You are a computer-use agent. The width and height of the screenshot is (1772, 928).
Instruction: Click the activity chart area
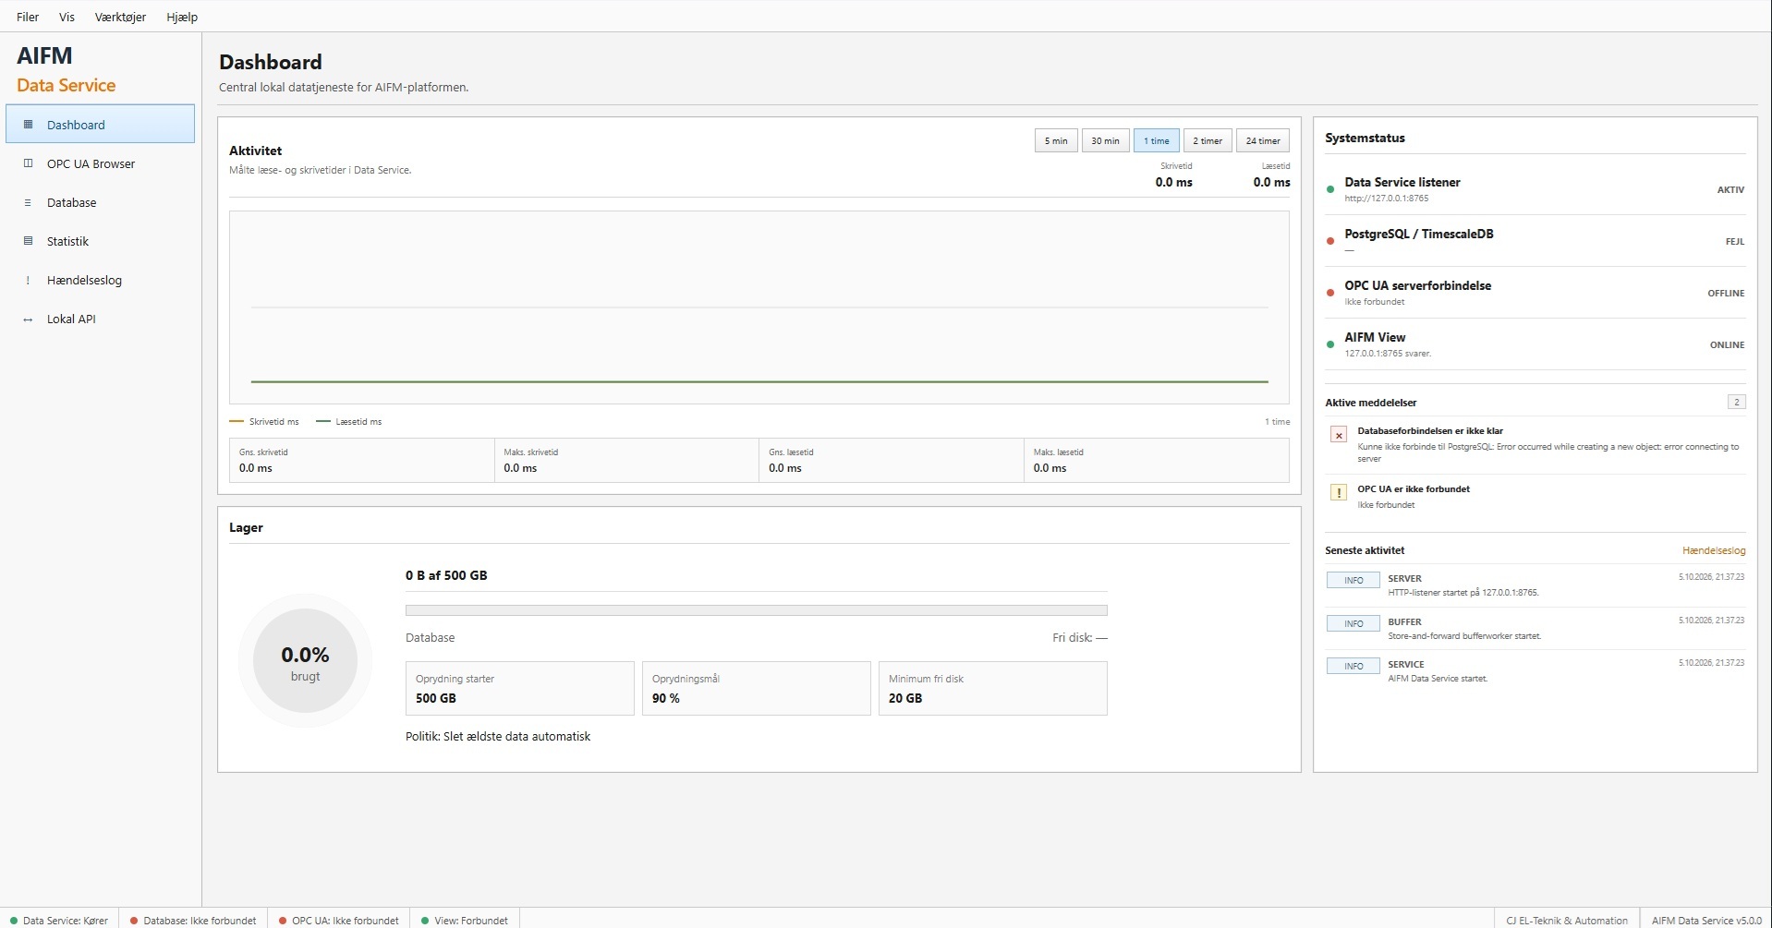coord(759,307)
